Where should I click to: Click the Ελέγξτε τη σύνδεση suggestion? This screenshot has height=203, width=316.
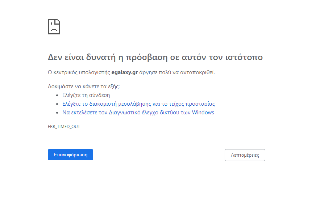coord(86,95)
